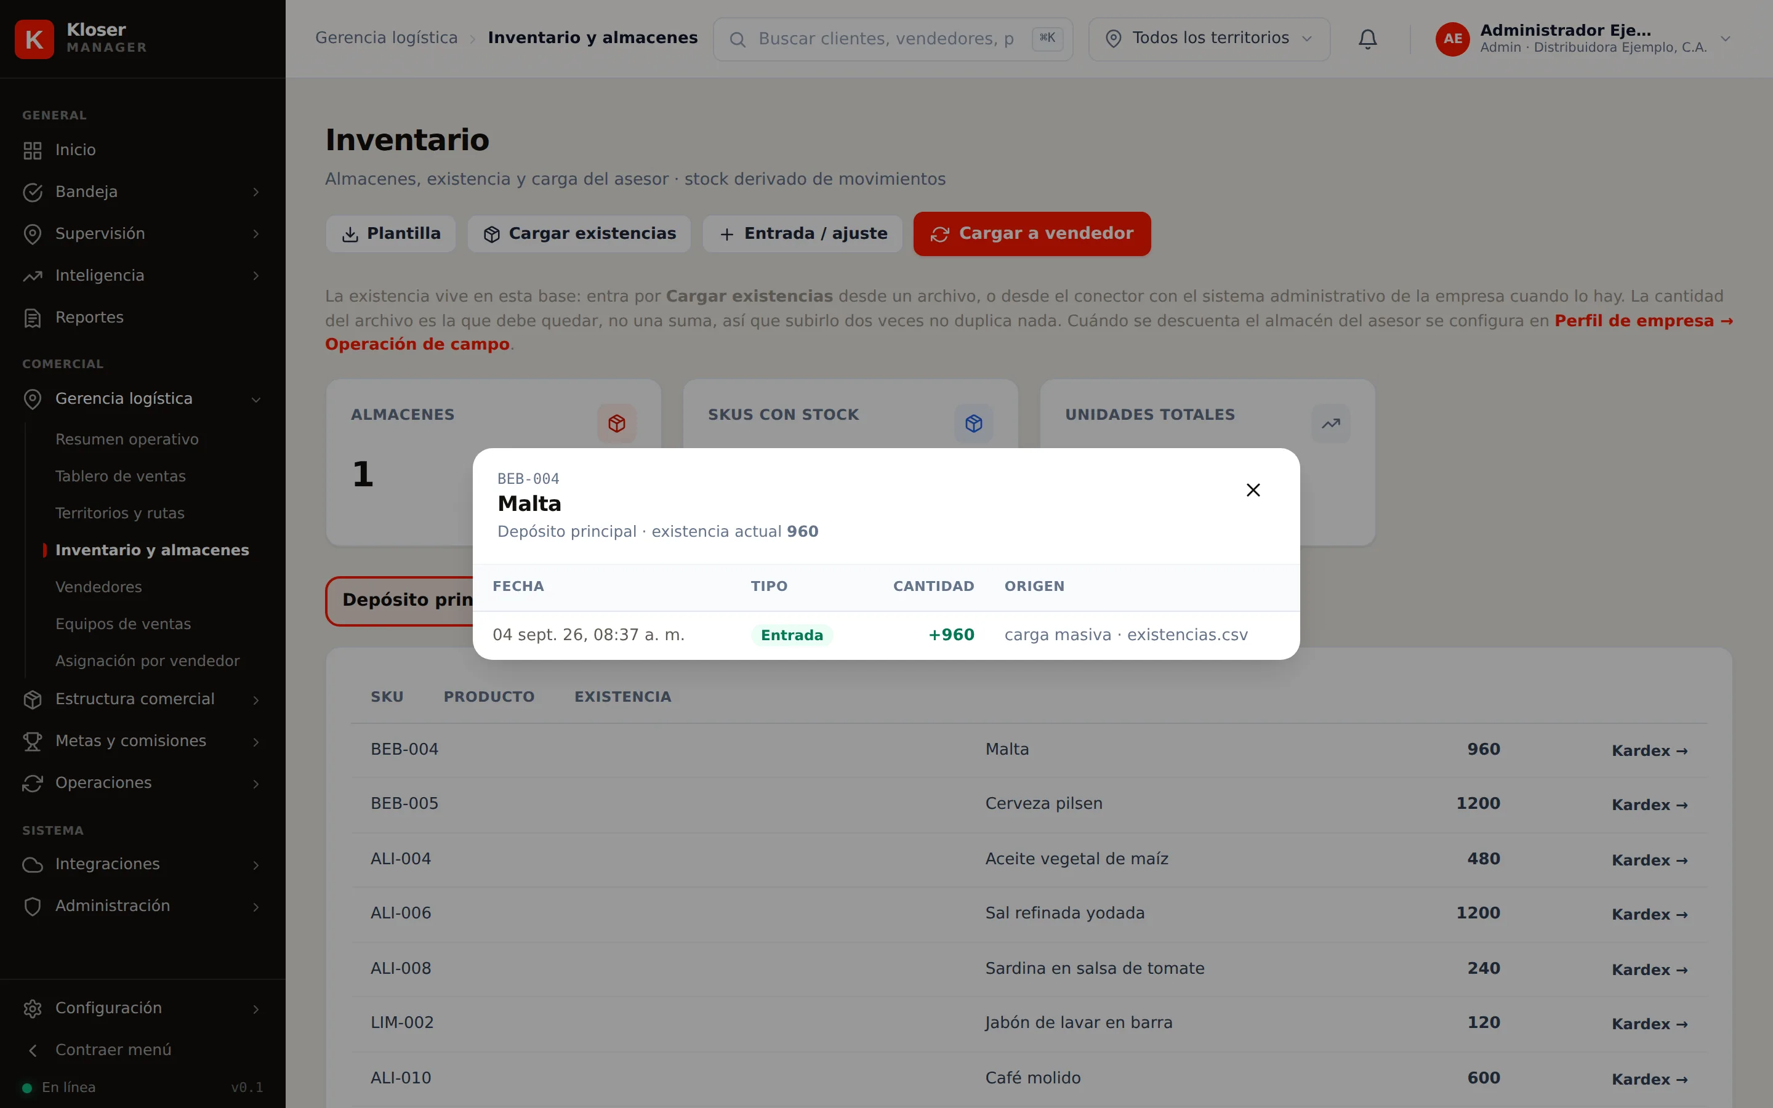Collapse the Gerencia logística chevron
This screenshot has height=1108, width=1773.
click(255, 399)
